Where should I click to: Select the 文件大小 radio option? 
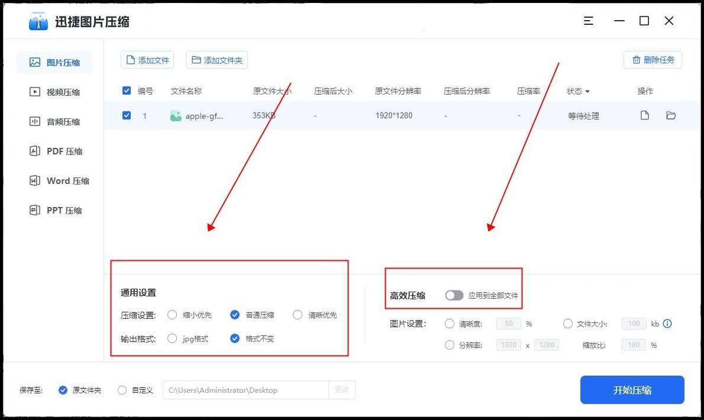pos(568,324)
